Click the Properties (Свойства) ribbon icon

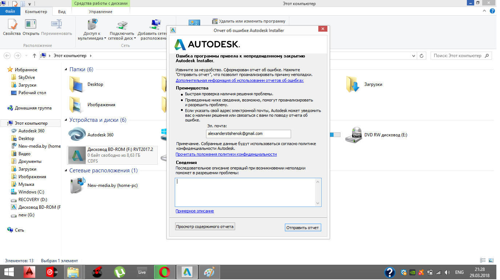click(x=12, y=27)
